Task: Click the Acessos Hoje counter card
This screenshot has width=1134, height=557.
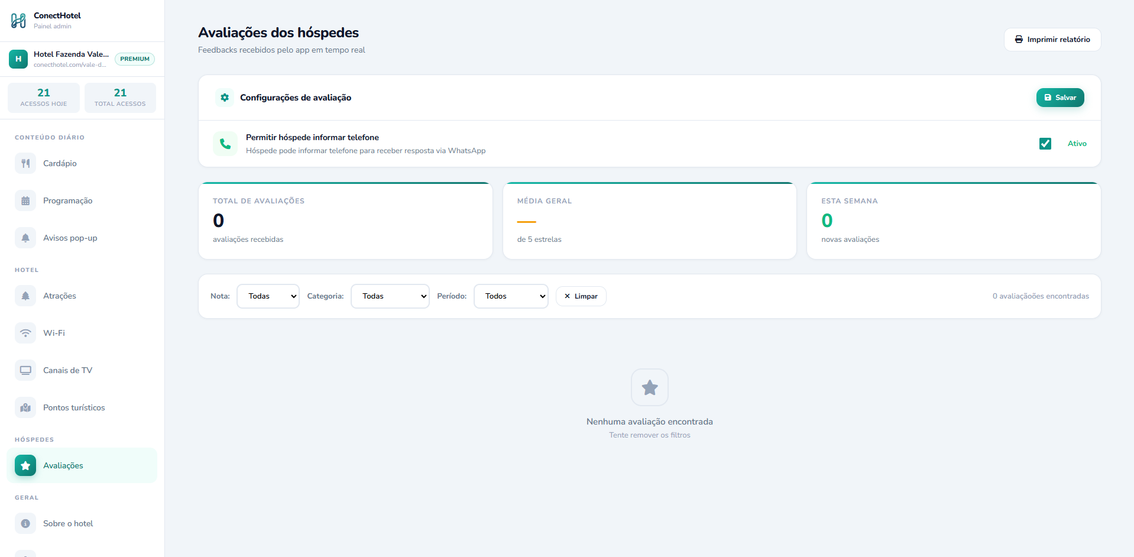Action: tap(44, 98)
